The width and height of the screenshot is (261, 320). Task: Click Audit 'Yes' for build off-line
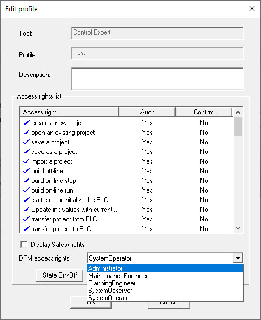[x=147, y=171]
